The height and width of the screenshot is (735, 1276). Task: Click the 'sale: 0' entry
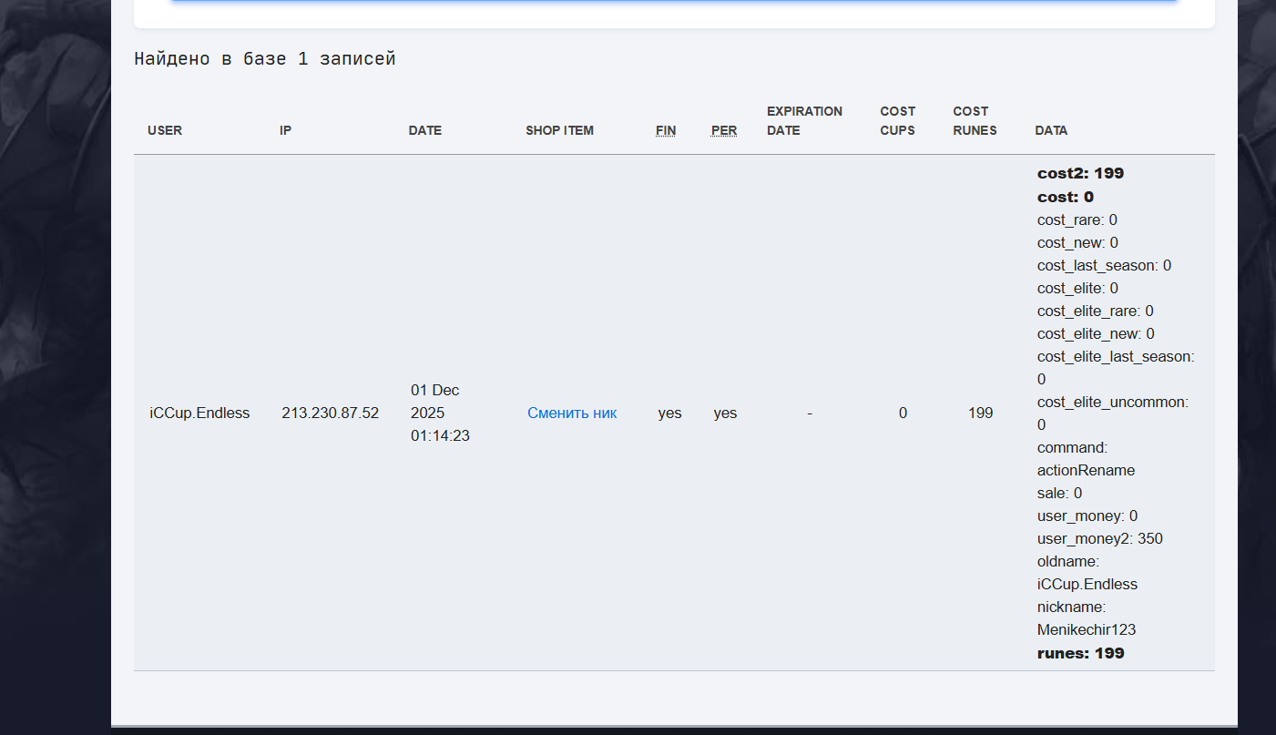click(1059, 493)
